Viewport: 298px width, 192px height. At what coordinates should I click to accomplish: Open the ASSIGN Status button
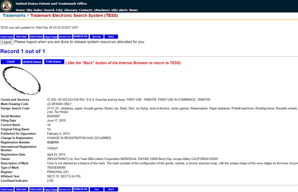[32, 61]
